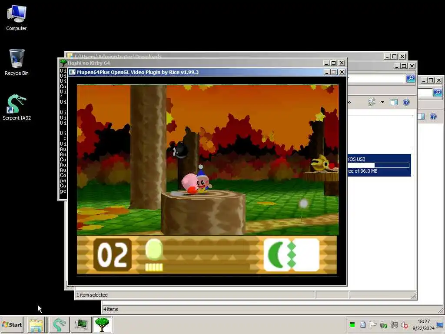Click the YOS USB capacity bar

coord(379,165)
